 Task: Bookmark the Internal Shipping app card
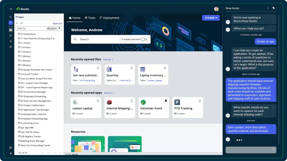coord(132,101)
